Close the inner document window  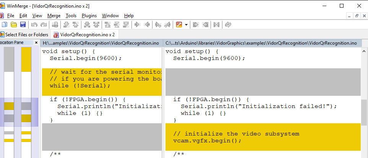pos(364,16)
